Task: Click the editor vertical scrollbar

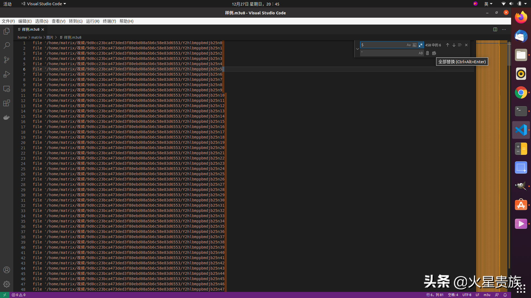Action: point(509,166)
